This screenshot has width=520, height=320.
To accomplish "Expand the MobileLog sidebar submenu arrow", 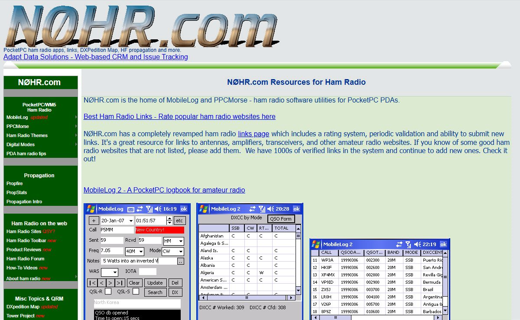I will coord(76,117).
